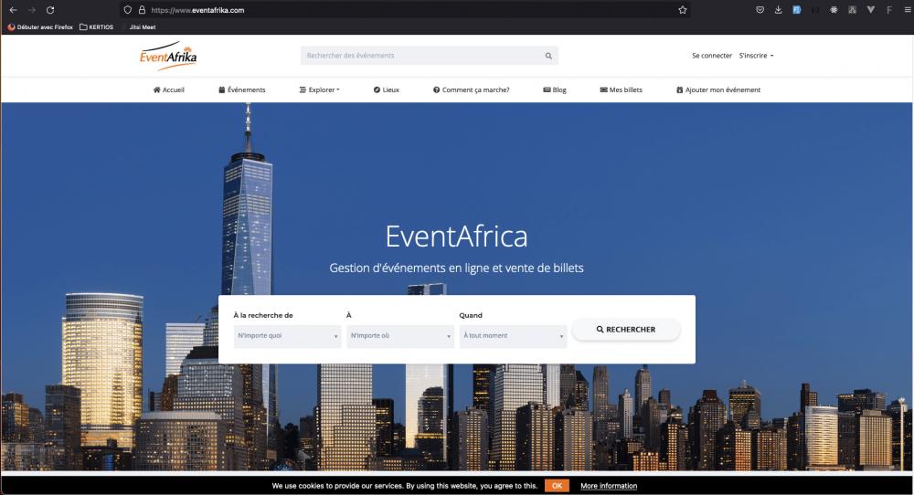This screenshot has height=495, width=914.
Task: Open the KERTIOS bookmarks folder
Action: (97, 26)
